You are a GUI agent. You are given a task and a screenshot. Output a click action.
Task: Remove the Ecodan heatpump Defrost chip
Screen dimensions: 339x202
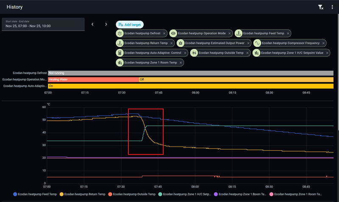(164, 33)
